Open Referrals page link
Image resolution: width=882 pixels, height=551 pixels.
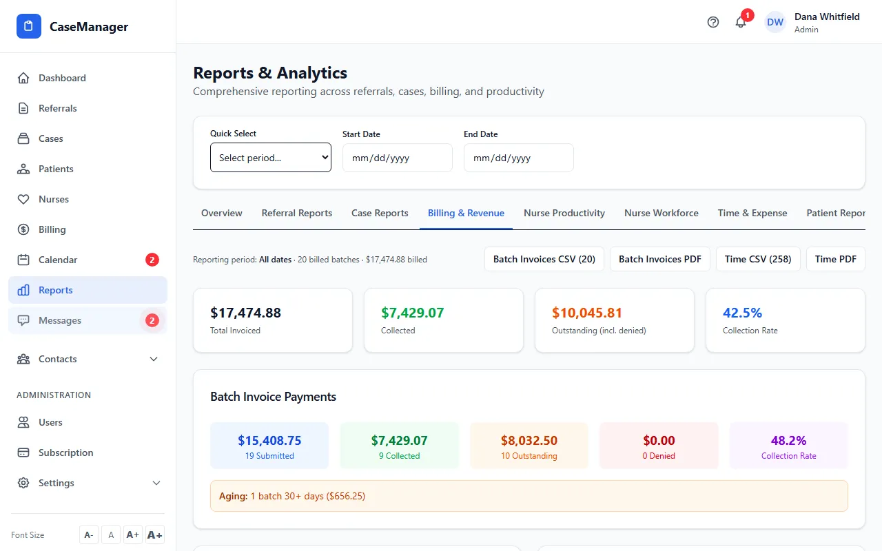coord(88,108)
